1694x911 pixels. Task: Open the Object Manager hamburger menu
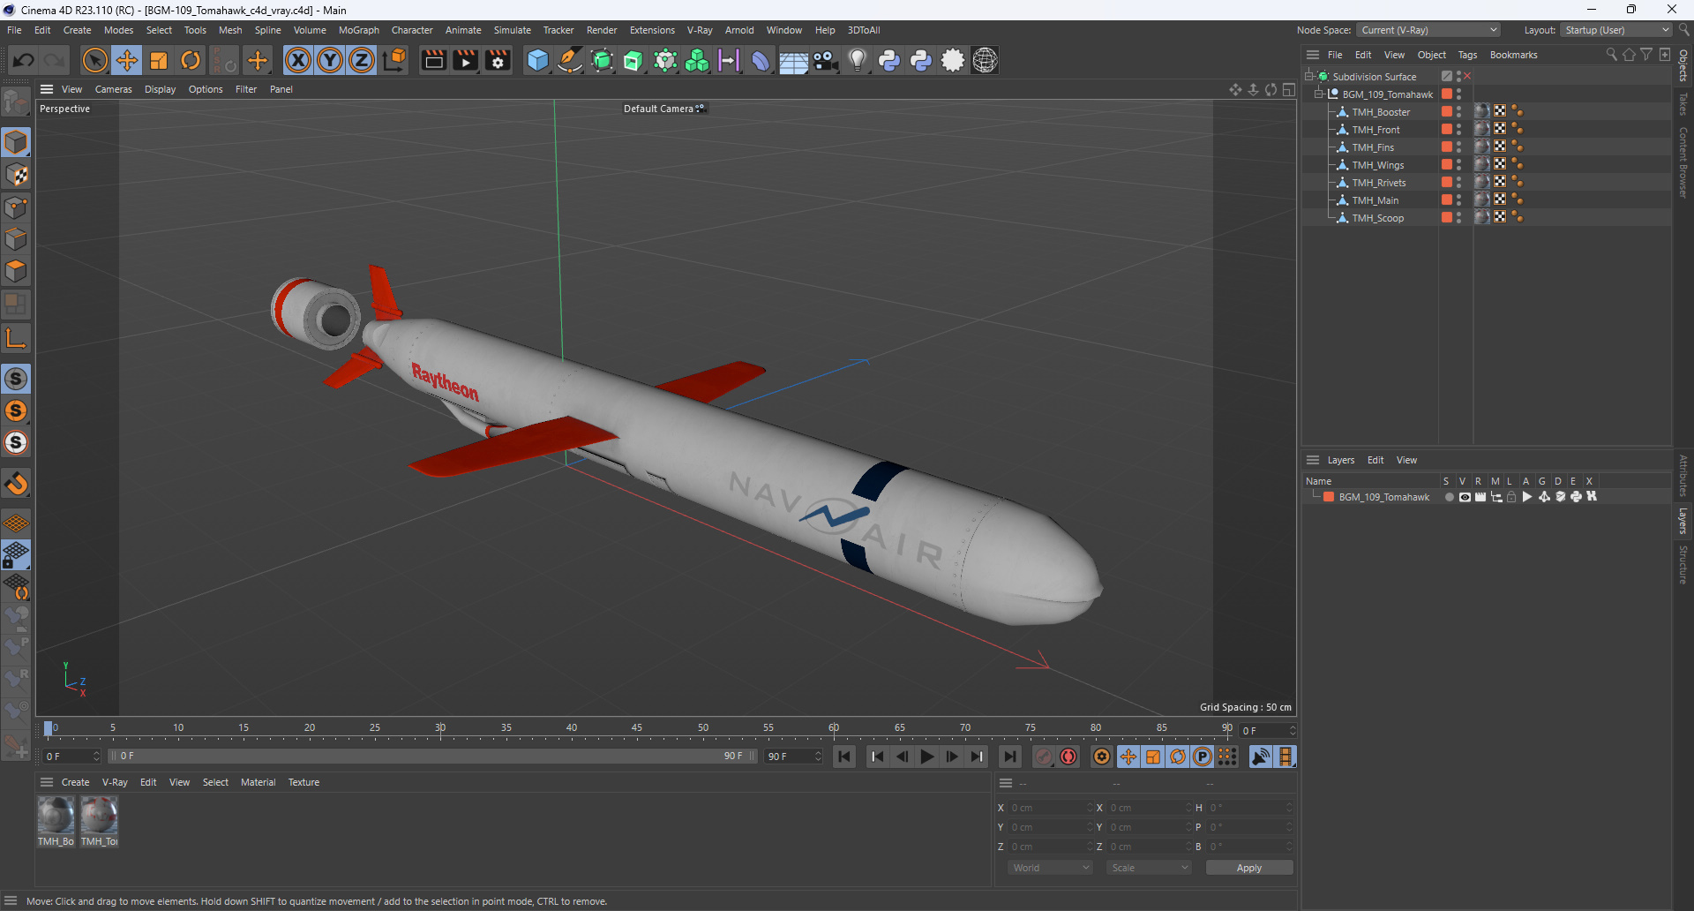tap(1313, 55)
